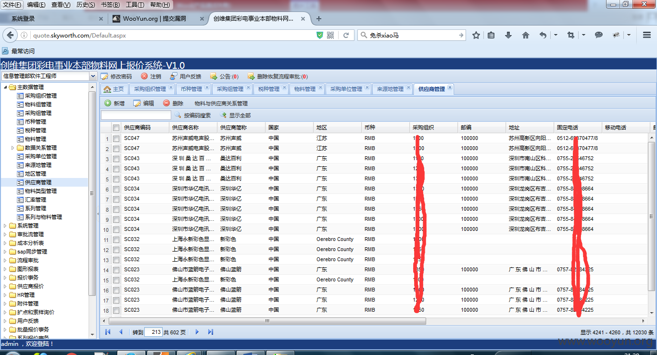Click the navigation tree vertical scrollbar
The height and width of the screenshot is (355, 657).
point(93,192)
